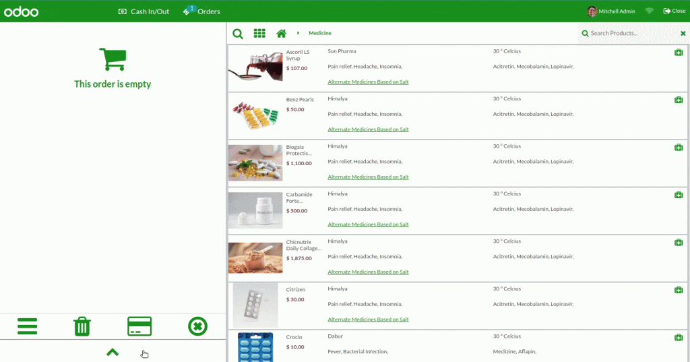The width and height of the screenshot is (690, 362).
Task: Select the Chicnutrix Daily Collagen product image
Action: [255, 258]
